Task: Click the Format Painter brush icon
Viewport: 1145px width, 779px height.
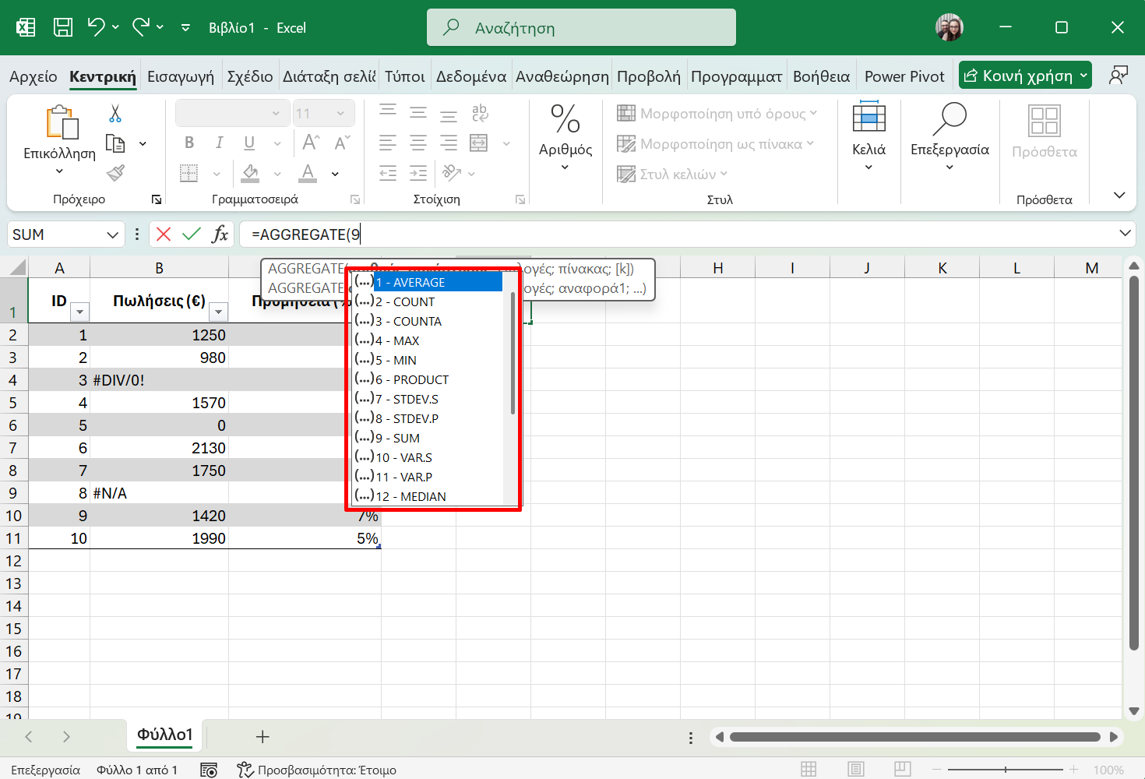Action: (115, 173)
